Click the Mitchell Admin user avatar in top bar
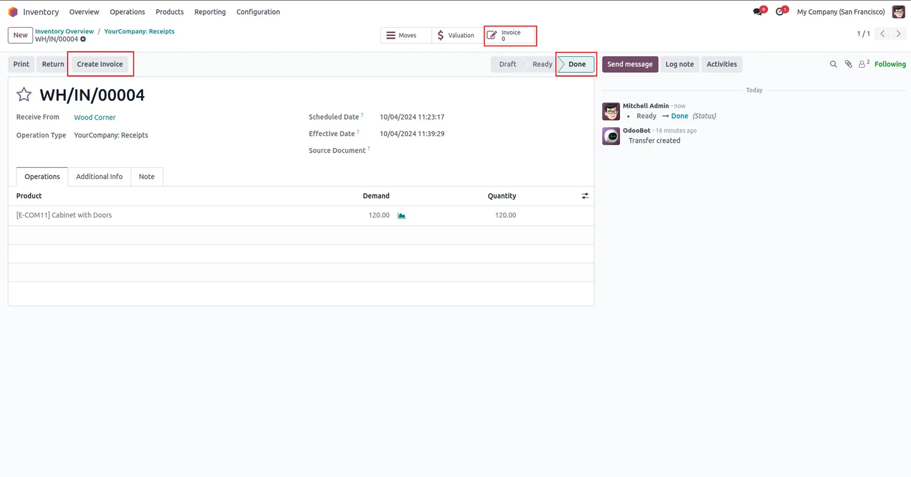The image size is (911, 477). point(898,12)
